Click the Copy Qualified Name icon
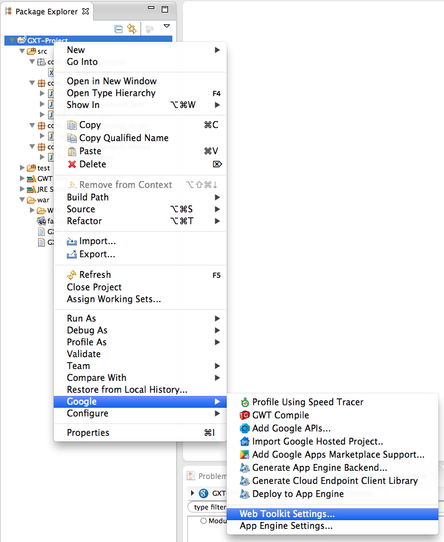Image resolution: width=444 pixels, height=542 pixels. 72,138
